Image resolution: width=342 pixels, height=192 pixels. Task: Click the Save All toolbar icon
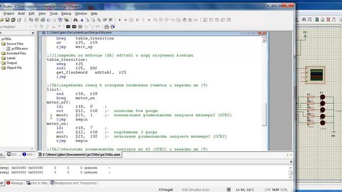pos(13,20)
